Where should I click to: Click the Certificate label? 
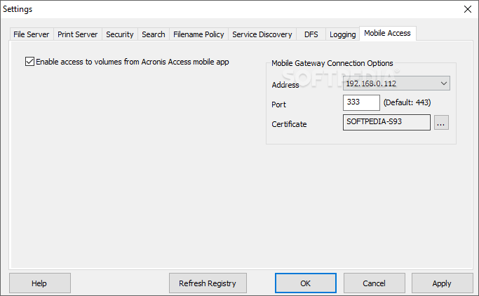coord(289,124)
